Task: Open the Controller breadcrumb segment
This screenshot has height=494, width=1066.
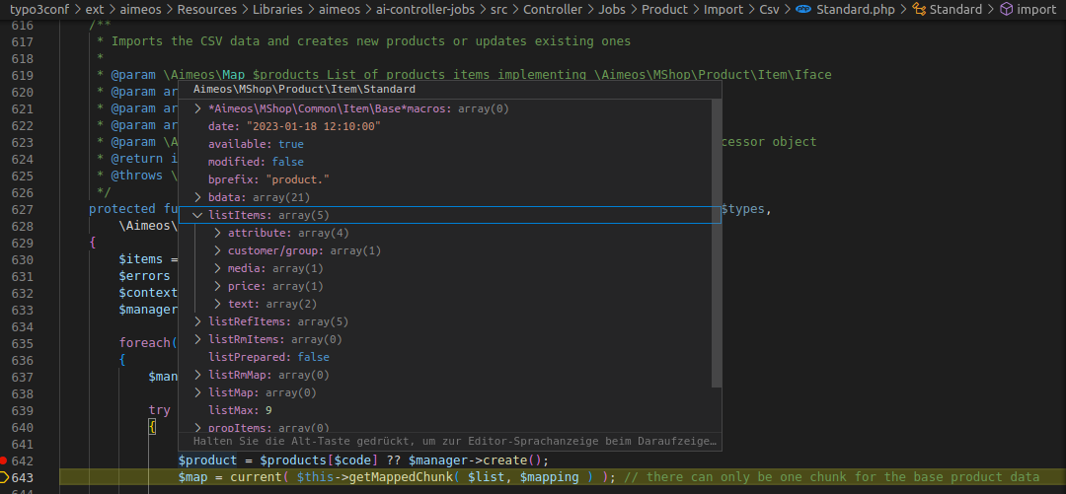Action: [553, 10]
